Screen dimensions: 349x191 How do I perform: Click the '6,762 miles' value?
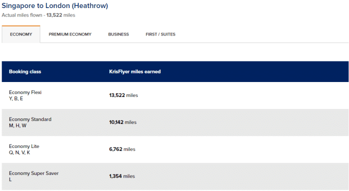tap(122, 149)
